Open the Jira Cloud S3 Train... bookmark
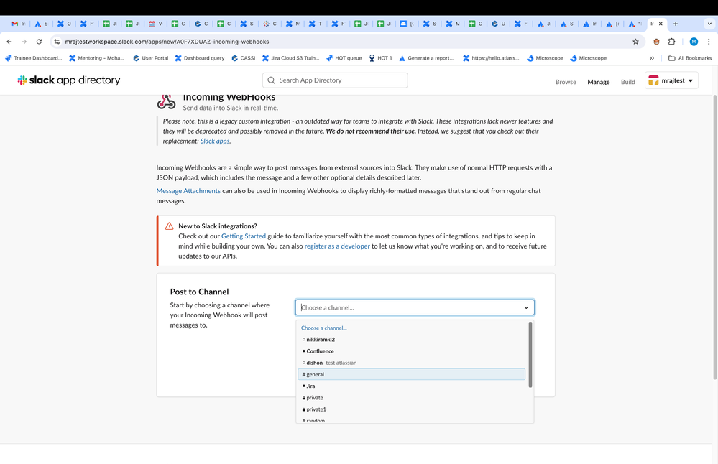 290,58
